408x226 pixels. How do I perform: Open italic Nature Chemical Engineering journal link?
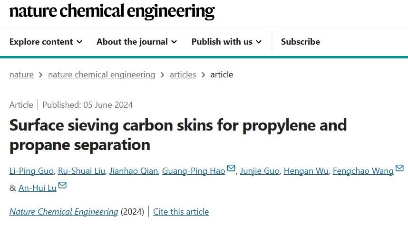[64, 212]
